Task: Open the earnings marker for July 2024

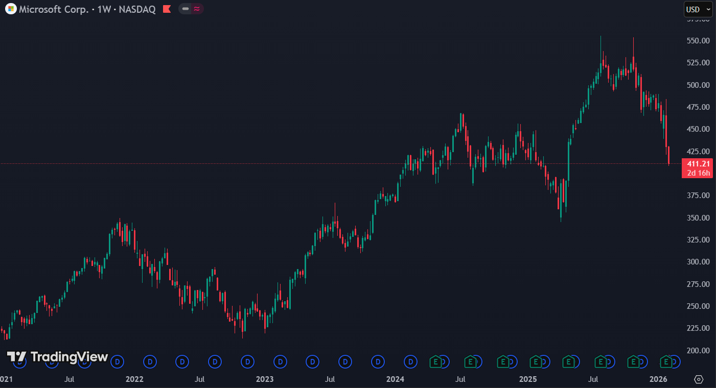Action: click(x=470, y=362)
